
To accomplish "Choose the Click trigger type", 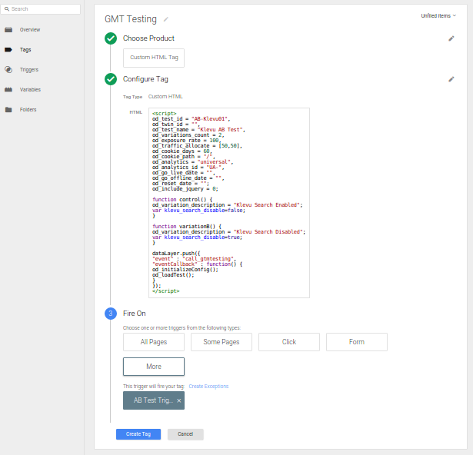I will (x=288, y=342).
